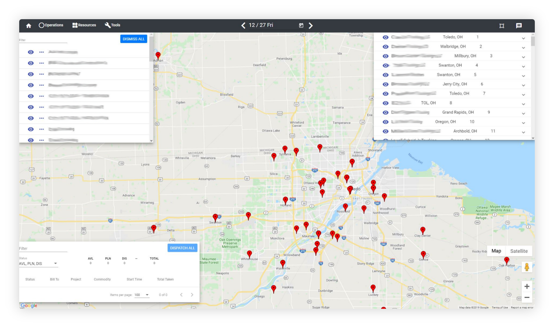
Task: Go to the home screen icon
Action: [28, 26]
